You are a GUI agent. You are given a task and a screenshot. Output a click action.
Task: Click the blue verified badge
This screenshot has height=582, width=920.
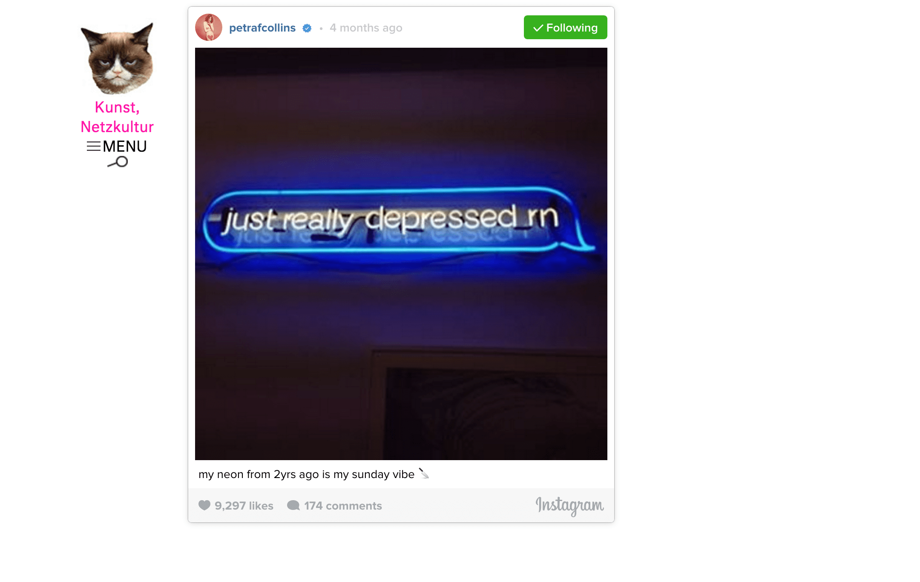307,28
